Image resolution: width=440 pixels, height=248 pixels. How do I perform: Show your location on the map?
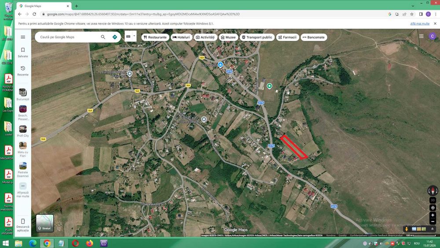tap(433, 208)
